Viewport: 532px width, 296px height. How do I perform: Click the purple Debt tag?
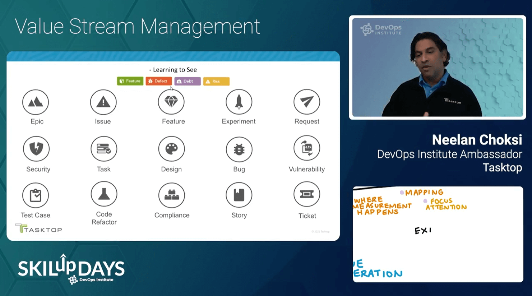188,81
